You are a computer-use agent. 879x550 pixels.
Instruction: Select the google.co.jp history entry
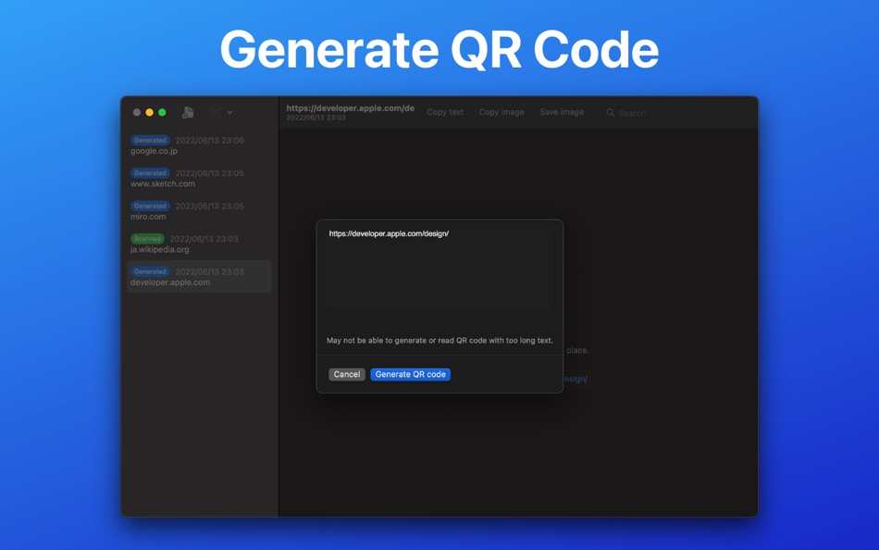pyautogui.click(x=199, y=145)
